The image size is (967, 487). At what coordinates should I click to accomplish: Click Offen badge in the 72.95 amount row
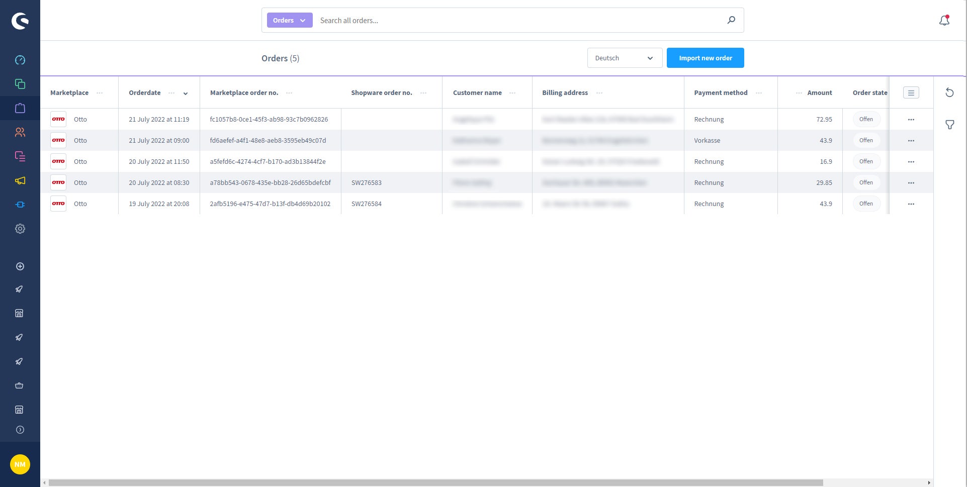tap(866, 119)
